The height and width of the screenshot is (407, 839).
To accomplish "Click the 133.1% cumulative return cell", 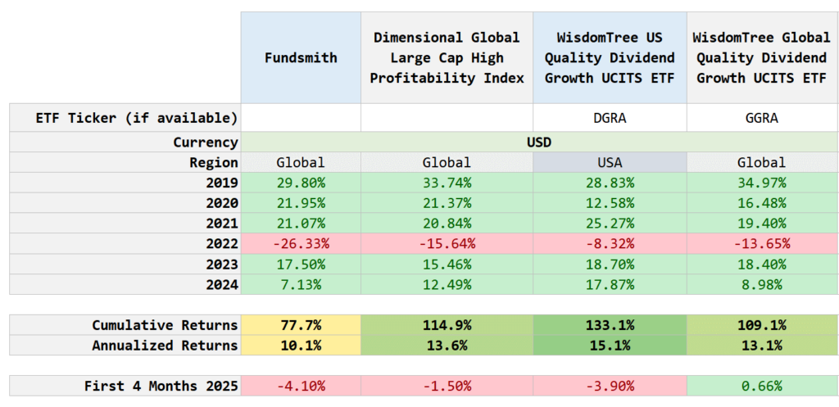I will click(x=610, y=325).
